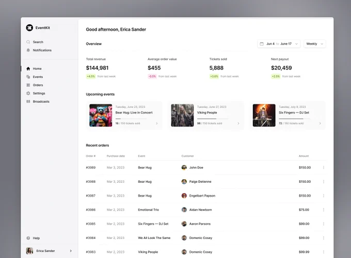Image resolution: width=351 pixels, height=258 pixels.
Task: Click the Notifications bell icon
Action: pyautogui.click(x=28, y=50)
